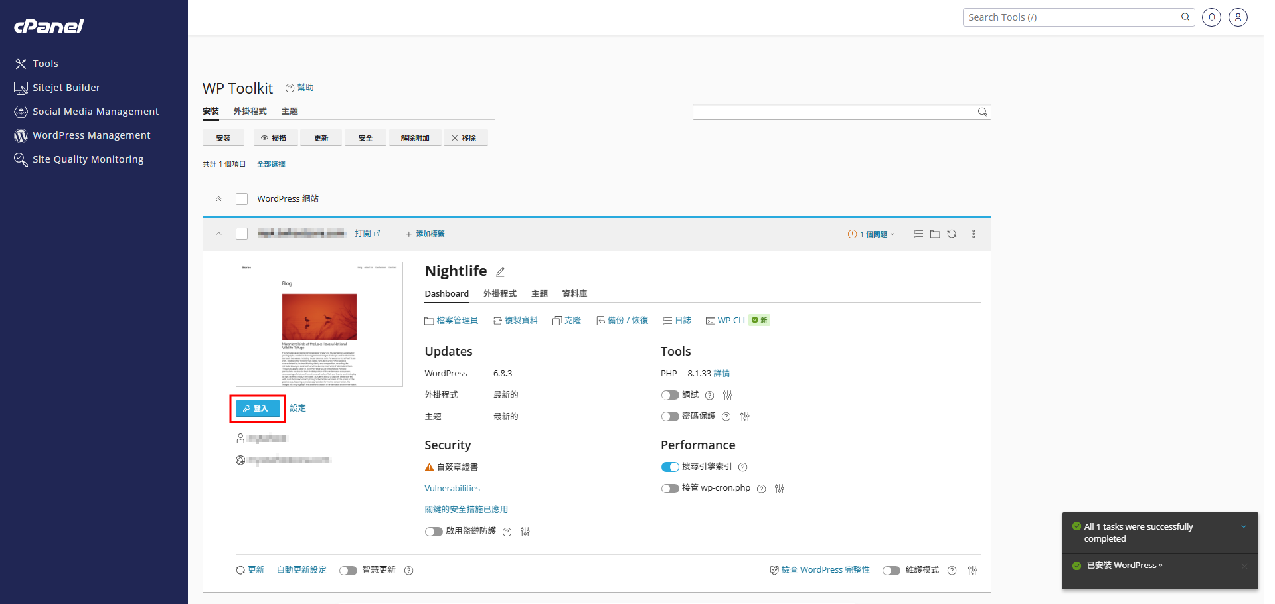Image resolution: width=1275 pixels, height=604 pixels.
Task: Open Sitejet Builder from the sidebar
Action: [65, 87]
